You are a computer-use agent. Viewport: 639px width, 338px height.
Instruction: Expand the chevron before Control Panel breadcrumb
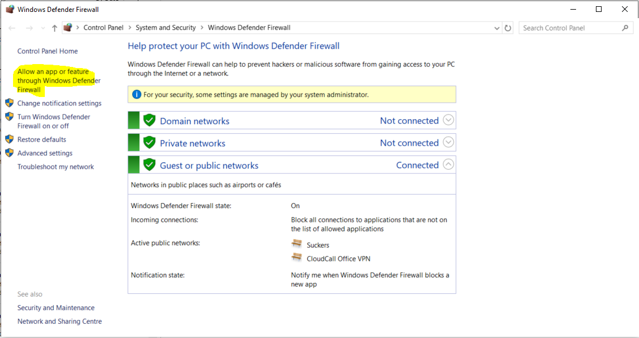(78, 28)
